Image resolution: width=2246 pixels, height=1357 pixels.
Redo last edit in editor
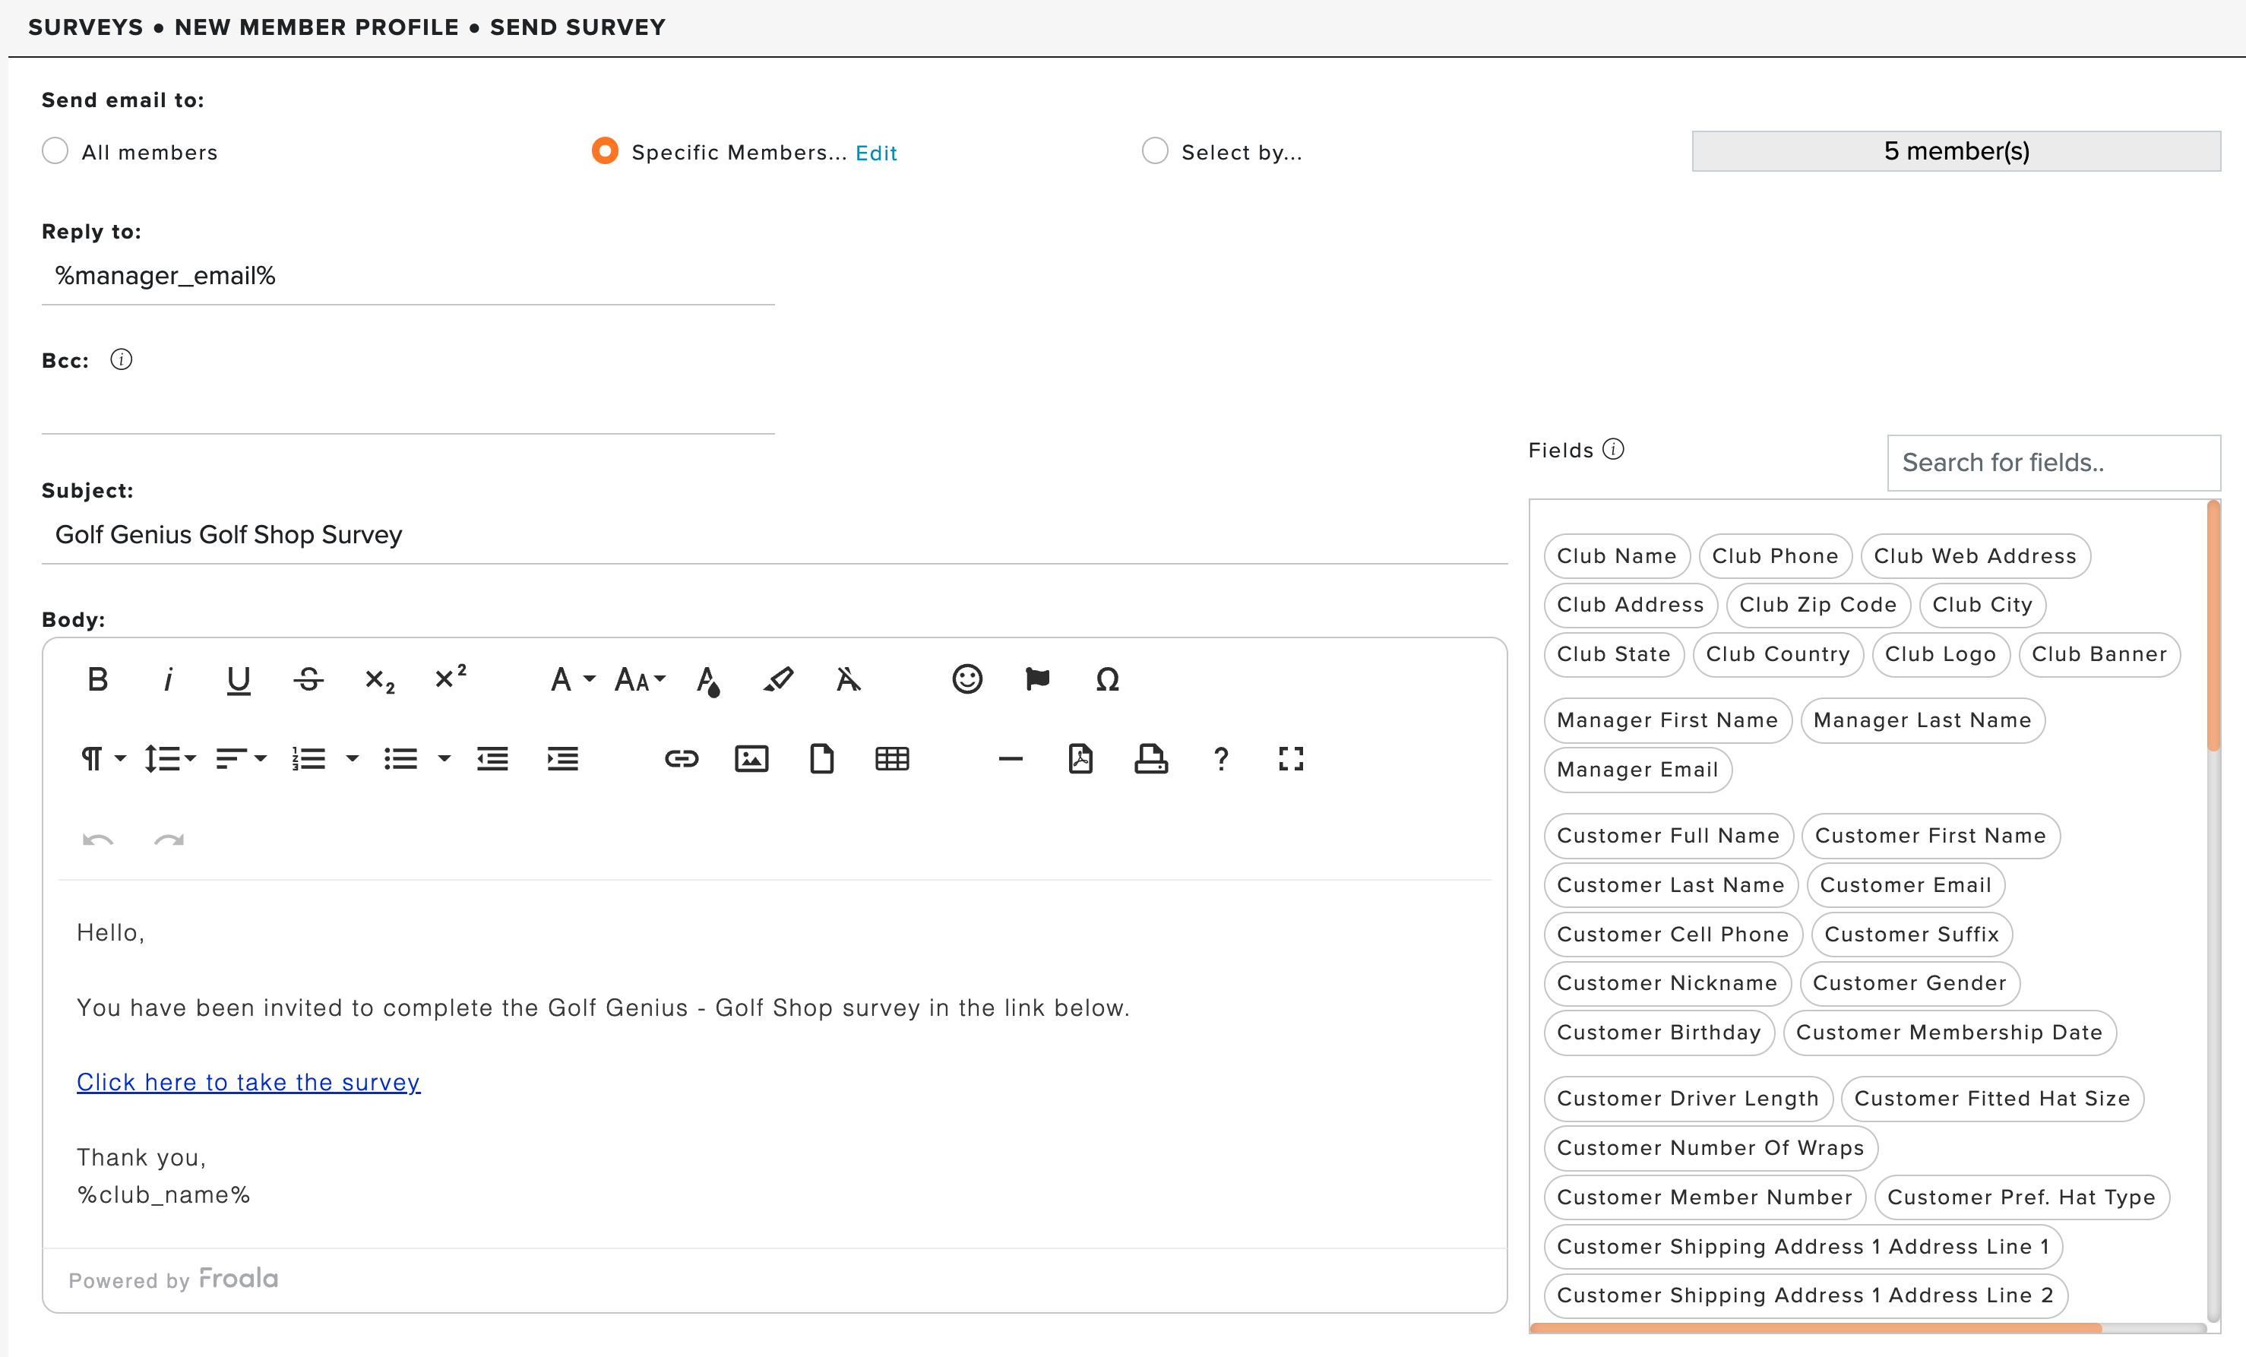[169, 840]
